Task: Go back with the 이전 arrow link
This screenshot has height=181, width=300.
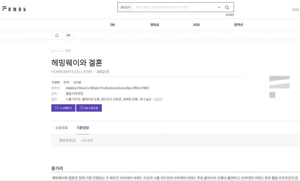Action: tap(61, 51)
